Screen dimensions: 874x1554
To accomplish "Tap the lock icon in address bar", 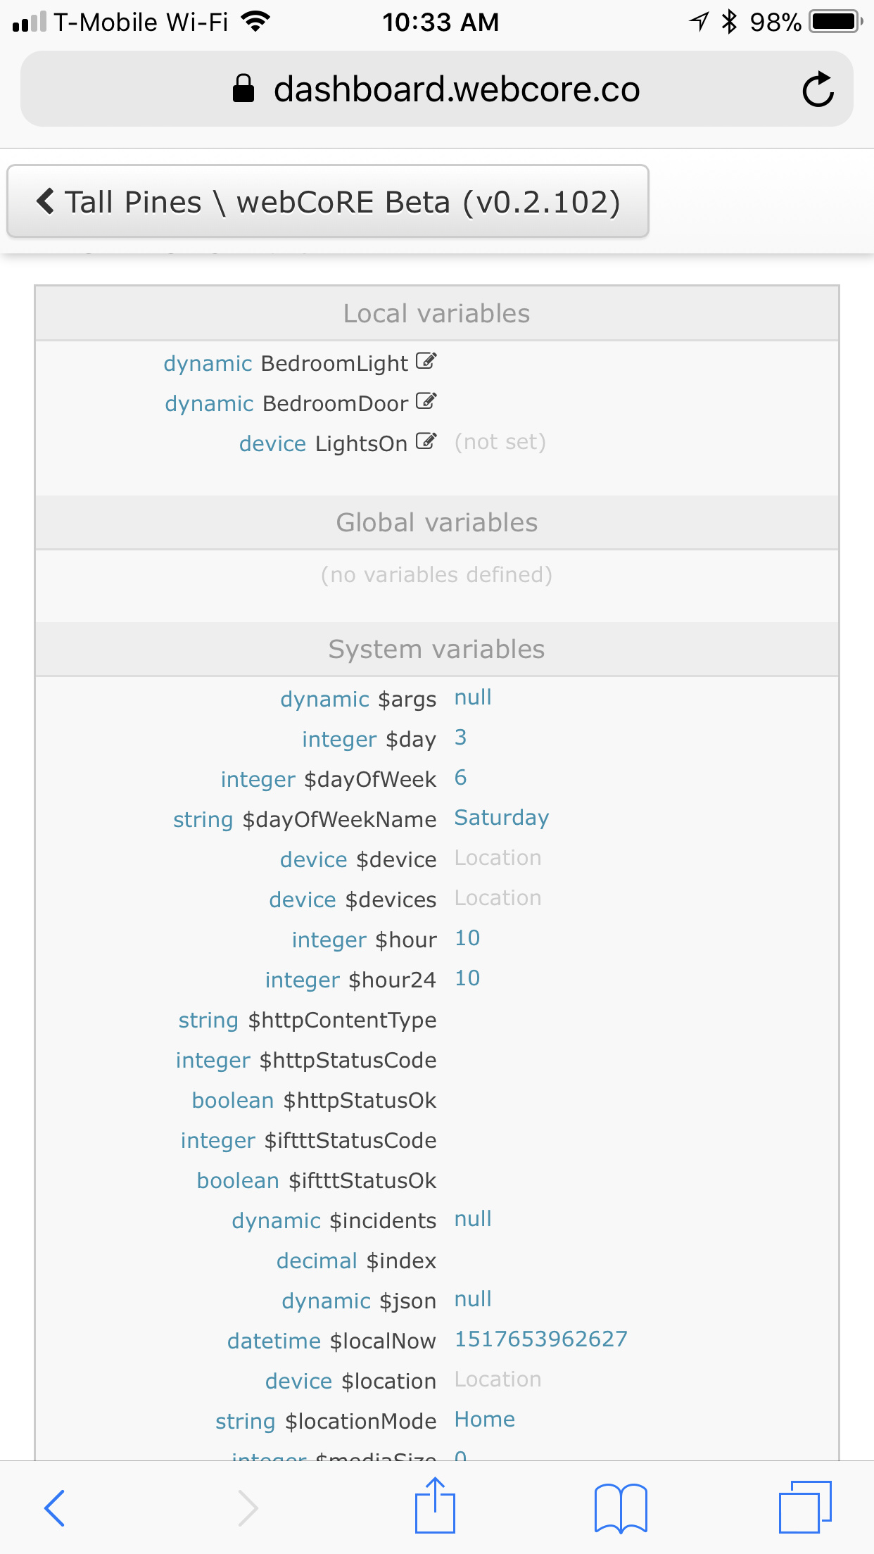I will (x=243, y=89).
